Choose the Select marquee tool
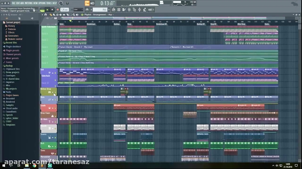Screen dimensions: 302x169 tap(70, 15)
